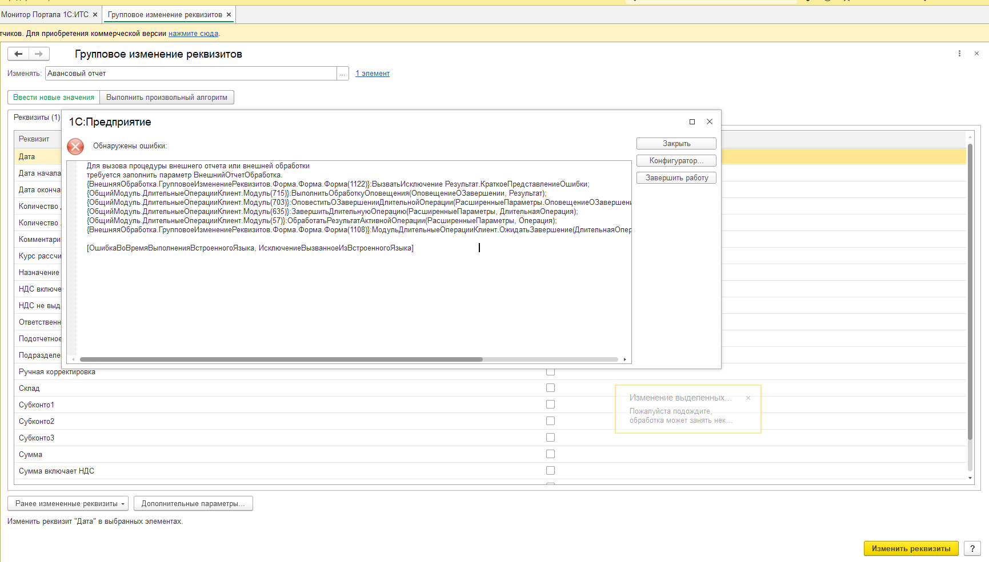Click the Закрыть button in the error dialog

tap(676, 144)
